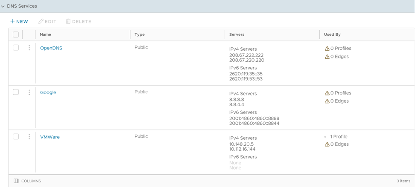415x187 pixels.
Task: Click the warning icon beside OpenDNS 0 Profiles
Action: [x=327, y=49]
